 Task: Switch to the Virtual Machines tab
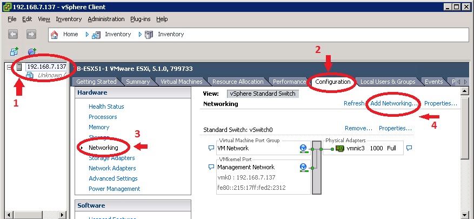point(181,82)
